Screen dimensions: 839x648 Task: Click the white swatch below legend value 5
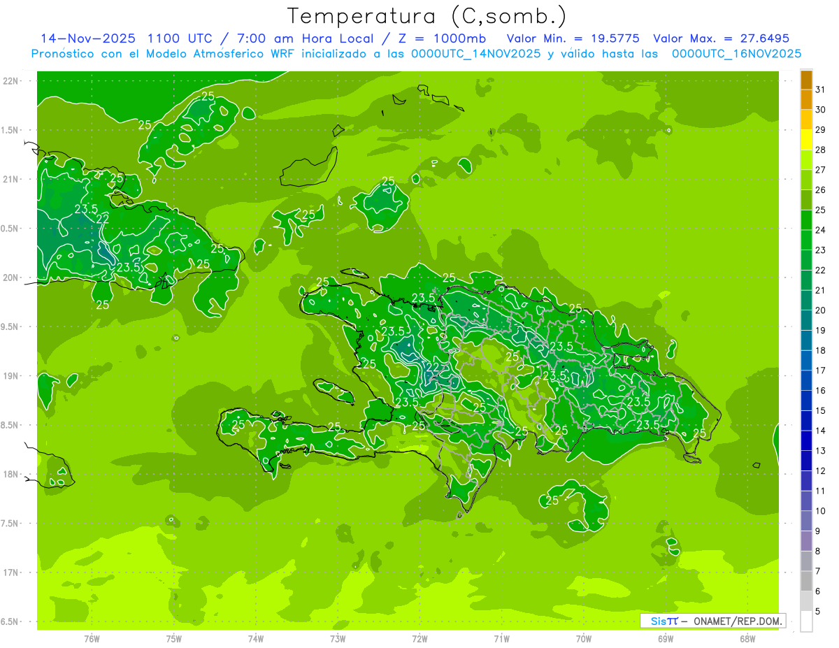pyautogui.click(x=806, y=621)
